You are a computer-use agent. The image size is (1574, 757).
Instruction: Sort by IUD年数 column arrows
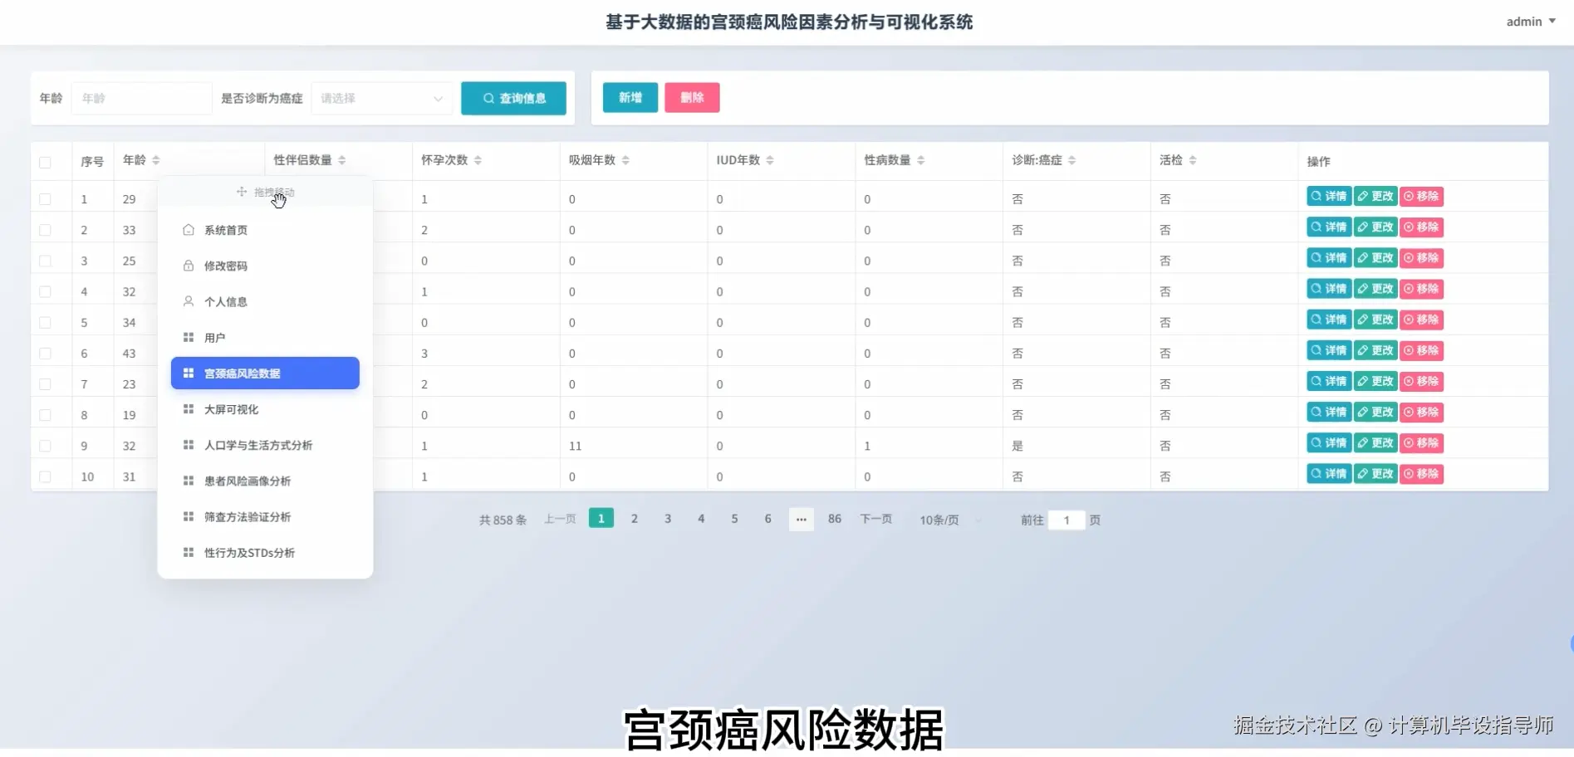[770, 160]
